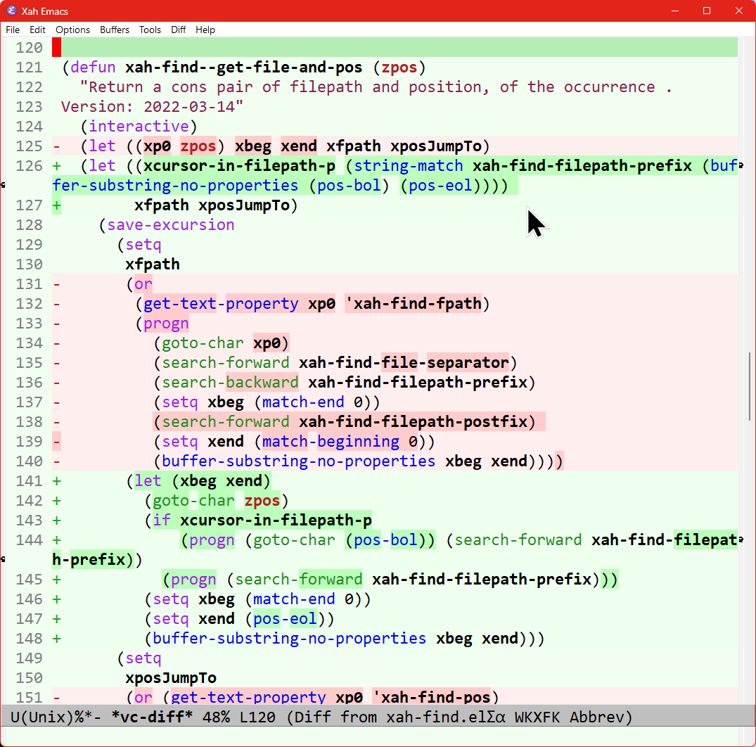Click the WKXFK minor mode indicator
Screen dimensions: 756x747
537,717
